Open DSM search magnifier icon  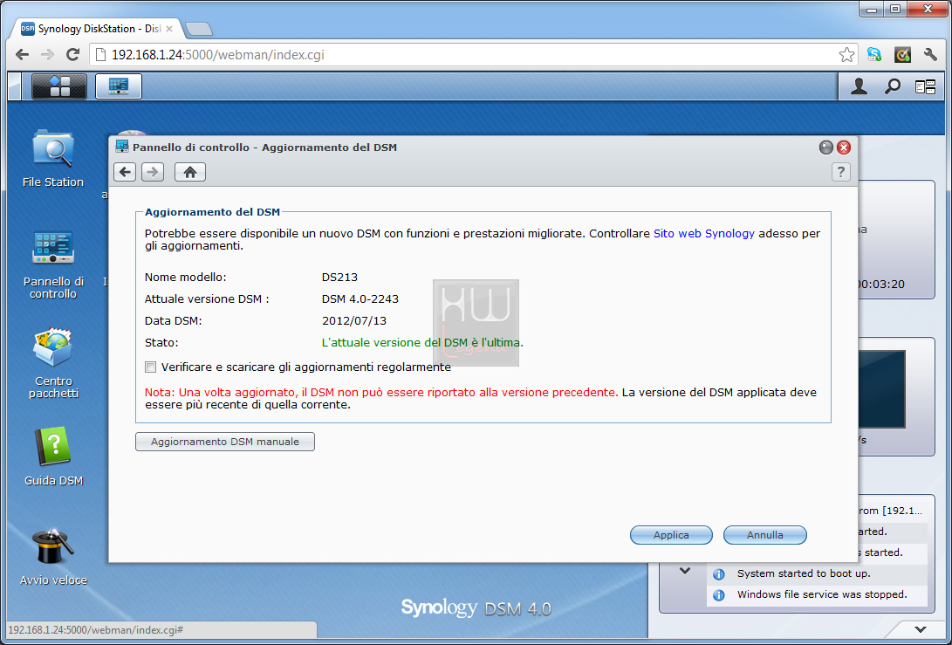pos(892,87)
